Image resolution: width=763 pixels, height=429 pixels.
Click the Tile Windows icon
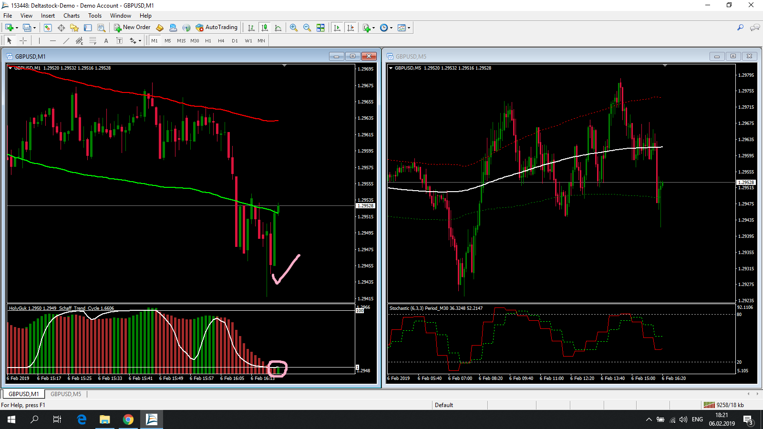click(x=320, y=28)
